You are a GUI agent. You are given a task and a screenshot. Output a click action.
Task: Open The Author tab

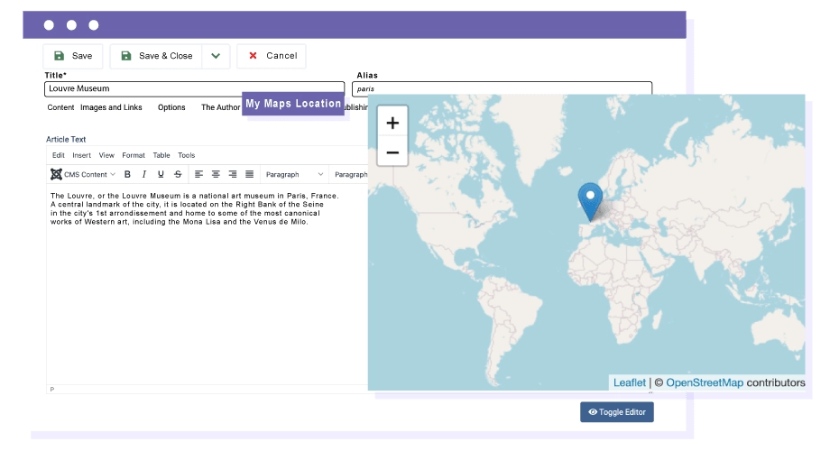click(220, 107)
